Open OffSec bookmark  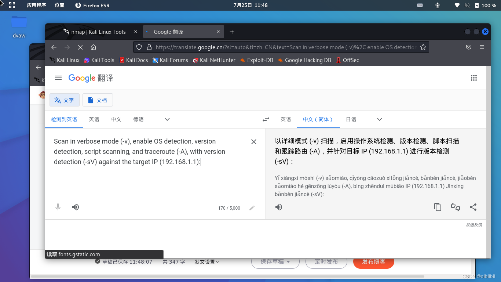point(347,60)
